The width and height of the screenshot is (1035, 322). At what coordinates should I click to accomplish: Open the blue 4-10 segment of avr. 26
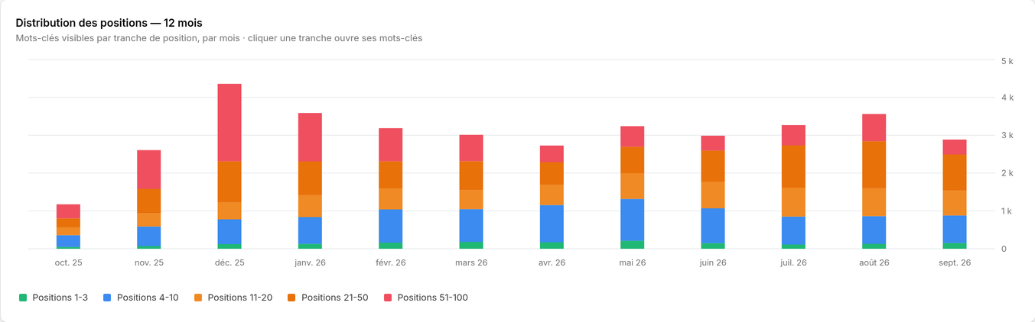point(552,224)
